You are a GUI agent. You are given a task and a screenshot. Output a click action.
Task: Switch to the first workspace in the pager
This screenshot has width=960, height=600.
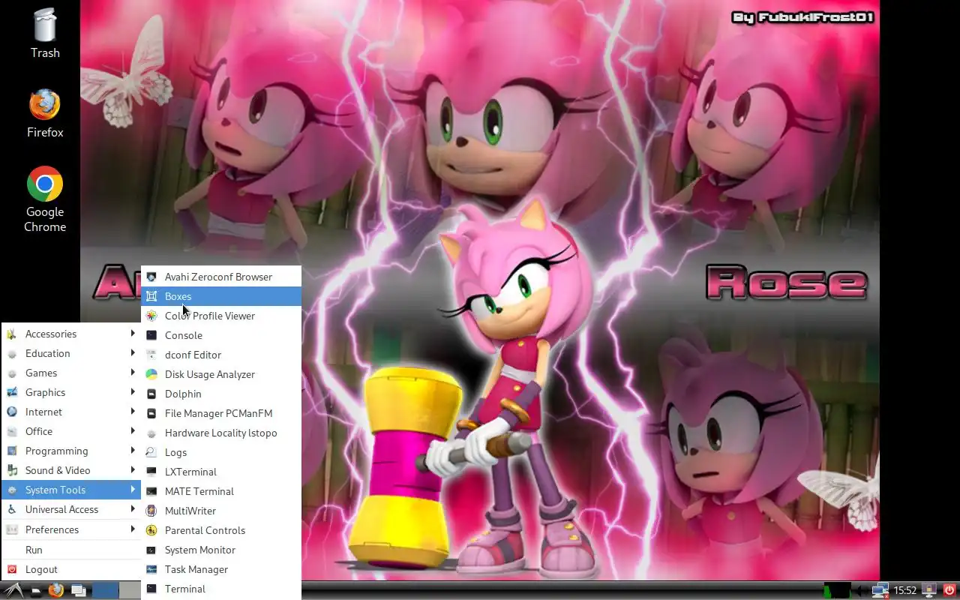pos(106,590)
